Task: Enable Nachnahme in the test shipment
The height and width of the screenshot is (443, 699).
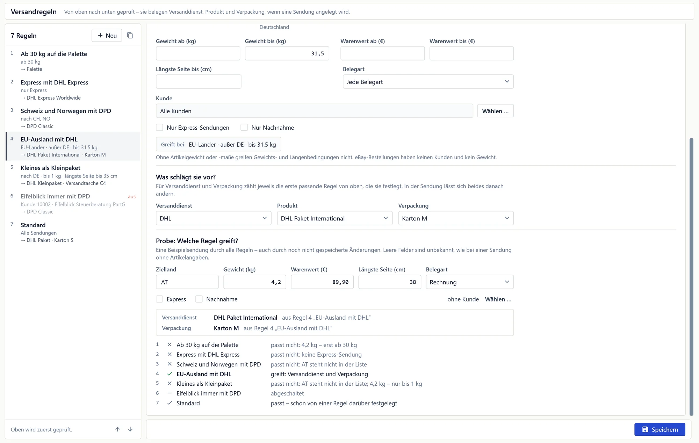Action: point(199,299)
